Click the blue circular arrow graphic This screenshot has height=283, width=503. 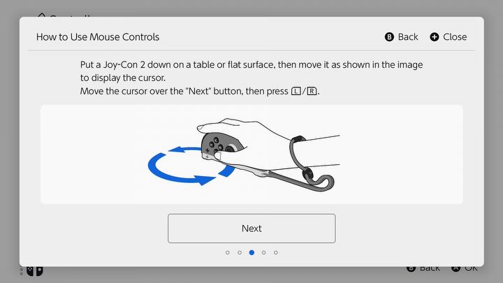pyautogui.click(x=191, y=166)
